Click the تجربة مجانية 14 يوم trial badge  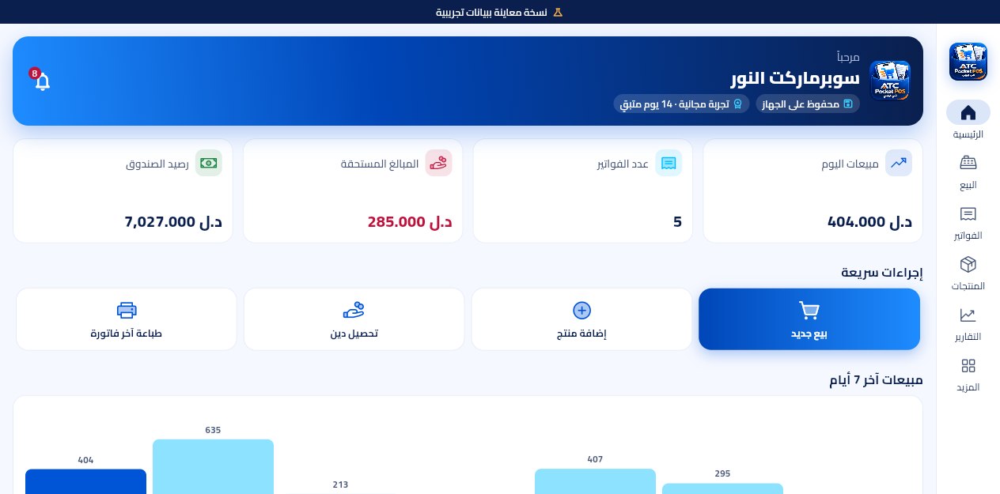click(x=681, y=104)
